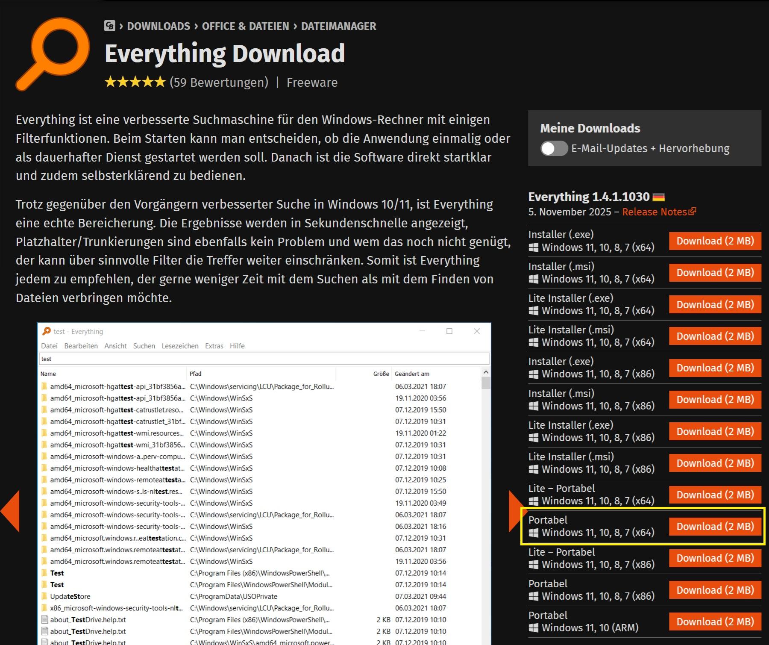The width and height of the screenshot is (769, 645).
Task: Click the German flag beside Everything 1.4.1.1030
Action: point(659,197)
